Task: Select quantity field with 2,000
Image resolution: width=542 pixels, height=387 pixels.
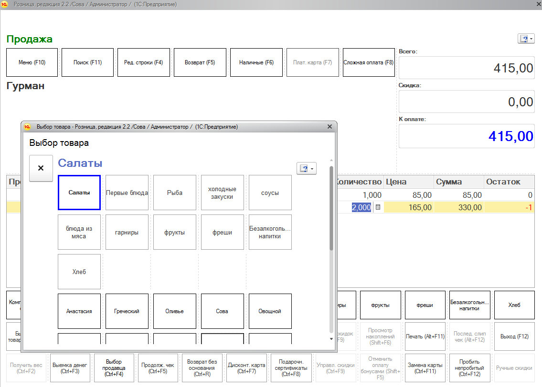Action: tap(361, 207)
